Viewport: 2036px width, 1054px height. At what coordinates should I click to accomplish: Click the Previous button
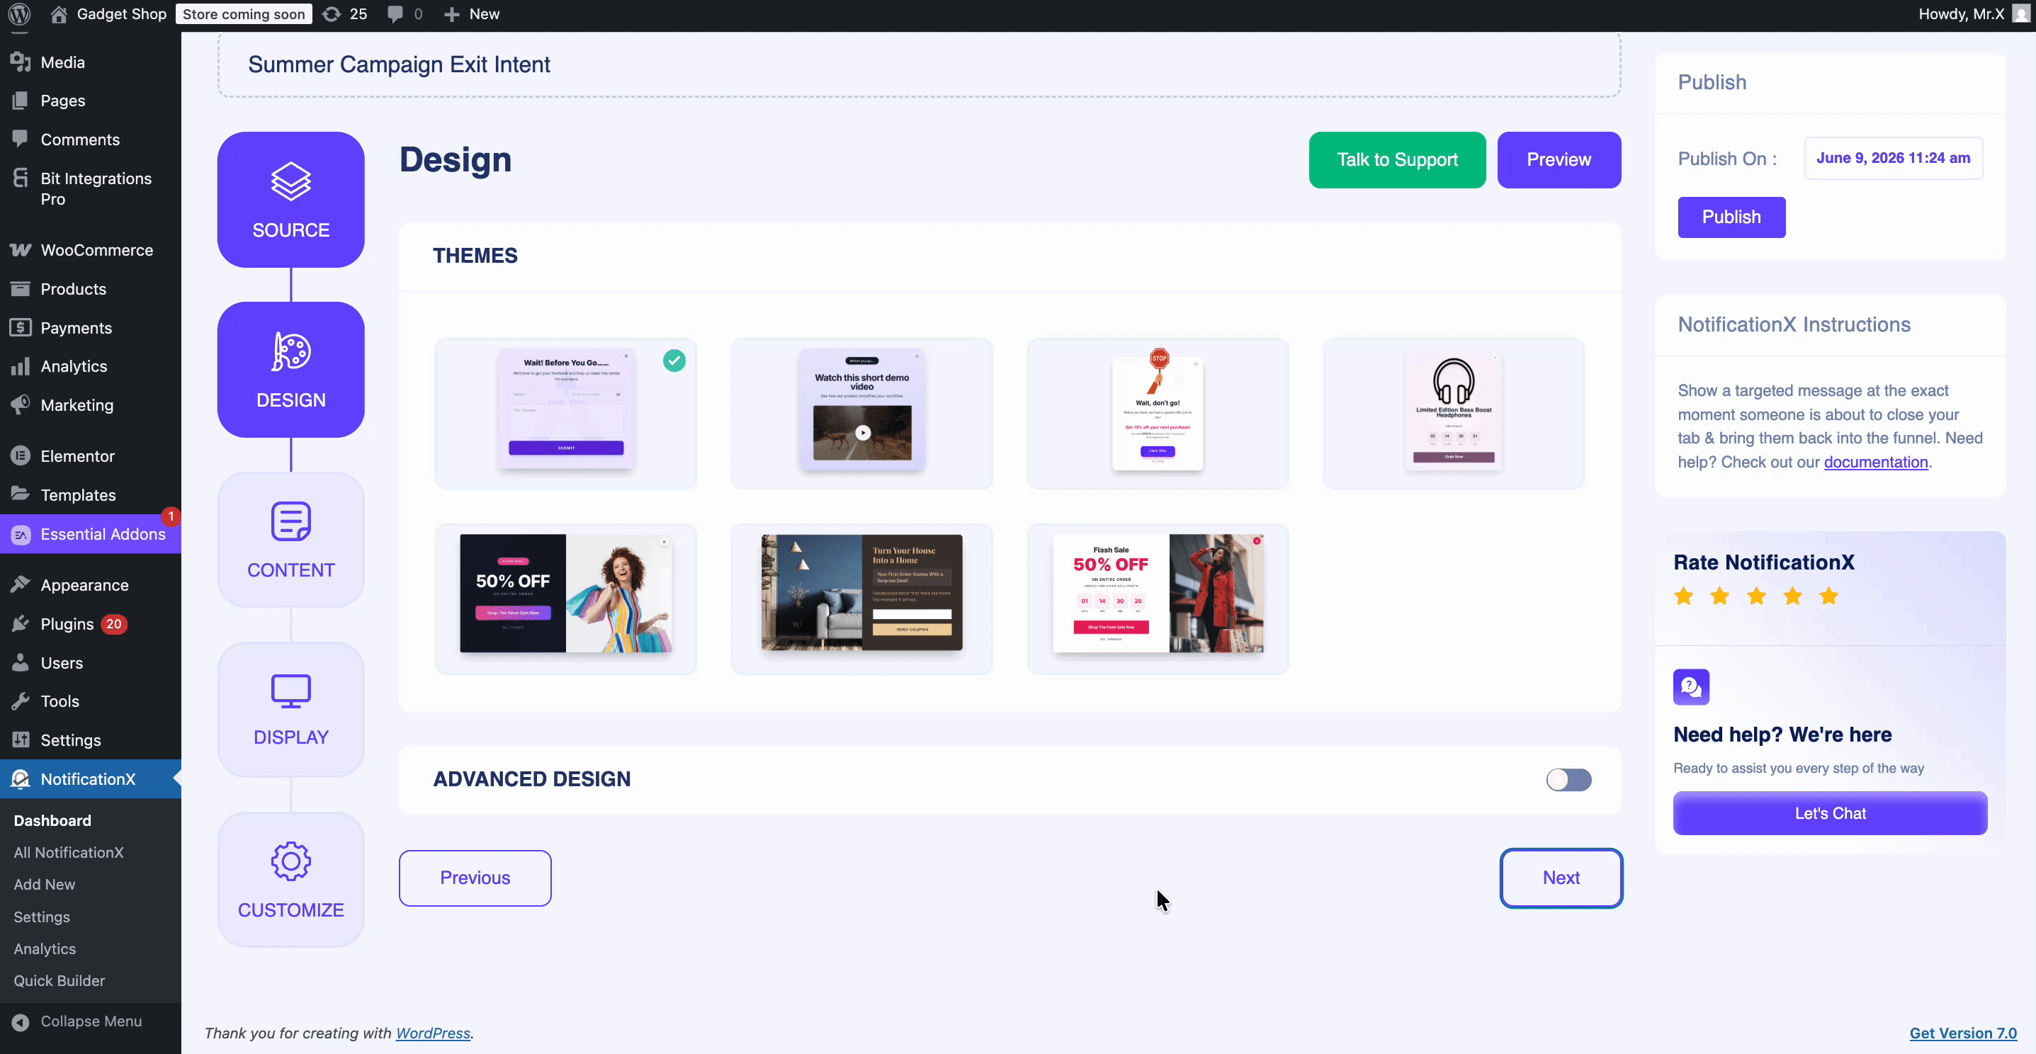click(475, 878)
